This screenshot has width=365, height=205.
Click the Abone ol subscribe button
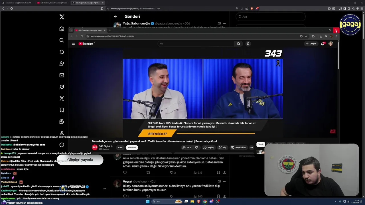(132, 147)
